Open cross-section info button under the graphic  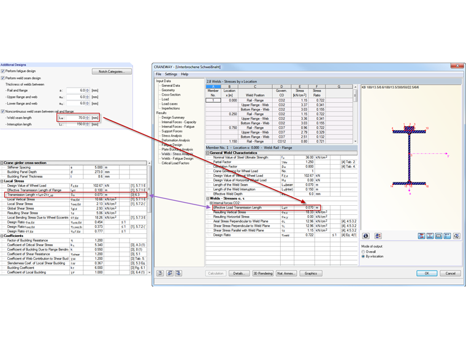click(365, 236)
